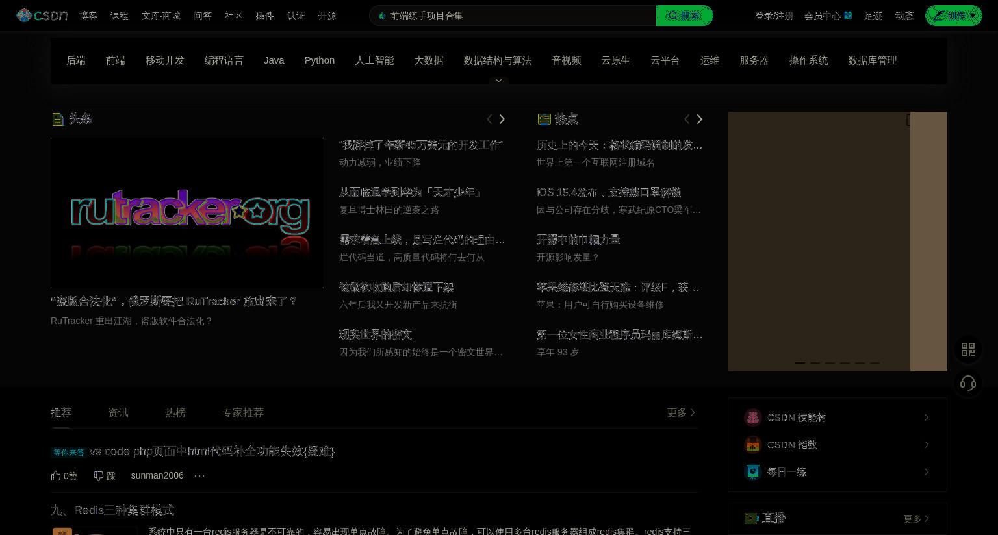Switch to 资讯 tab
The image size is (998, 535).
point(118,412)
